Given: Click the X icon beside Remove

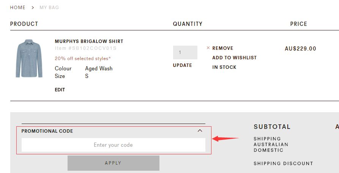Looking at the screenshot, I should 208,48.
